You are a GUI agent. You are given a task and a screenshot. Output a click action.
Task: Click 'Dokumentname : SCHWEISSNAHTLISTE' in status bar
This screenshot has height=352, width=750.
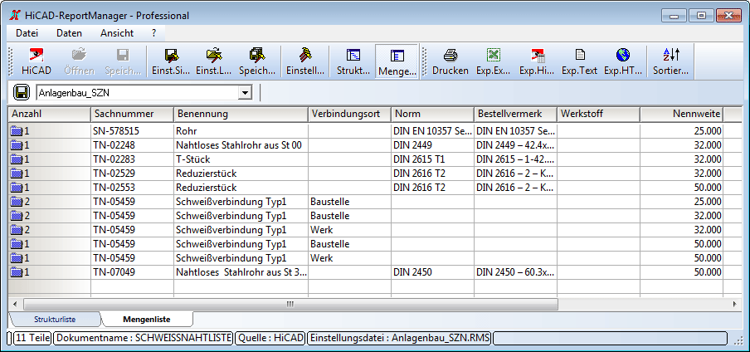pyautogui.click(x=143, y=338)
